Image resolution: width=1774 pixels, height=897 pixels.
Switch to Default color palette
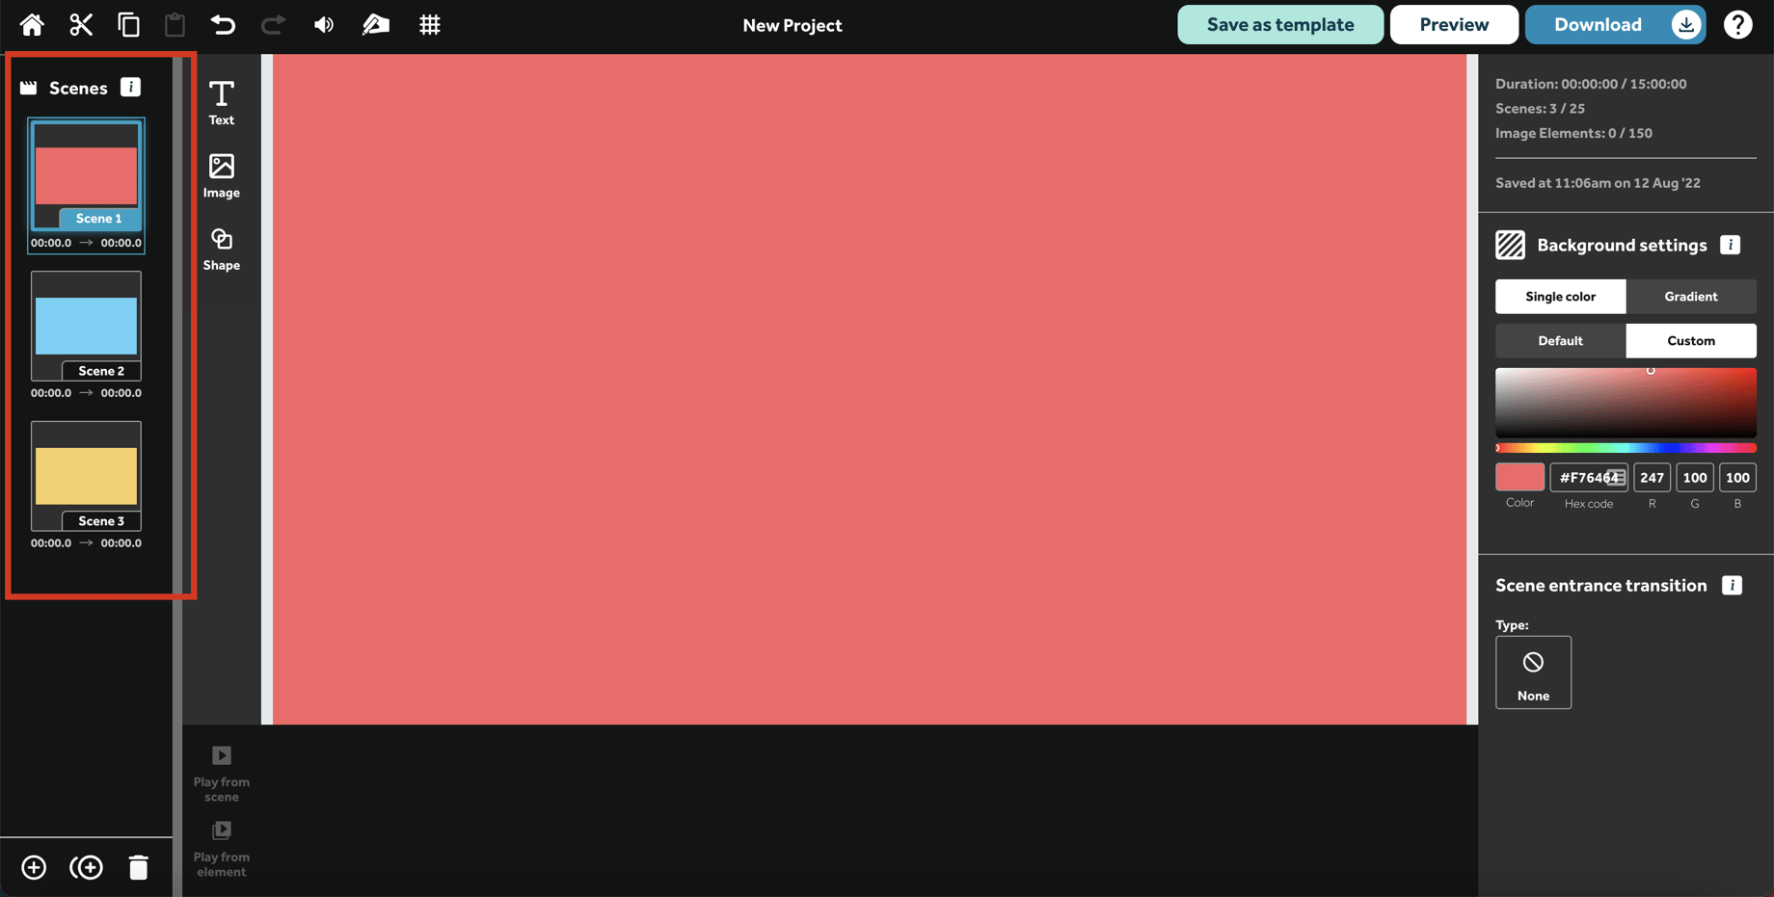click(x=1560, y=341)
